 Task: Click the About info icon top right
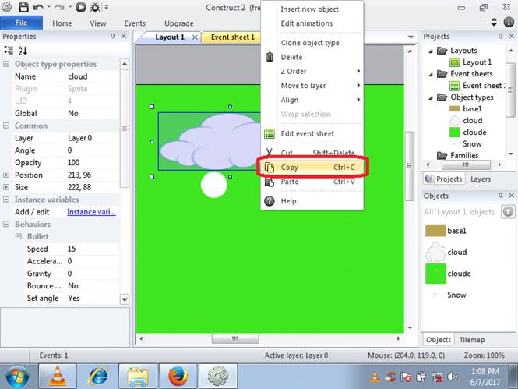coord(509,22)
